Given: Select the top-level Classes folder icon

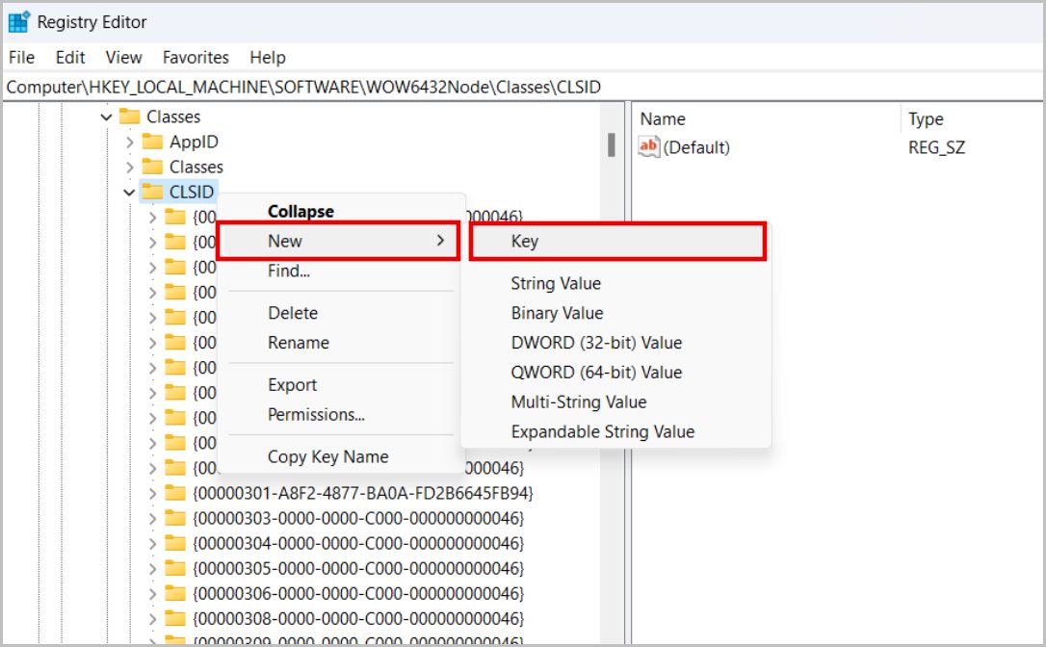Looking at the screenshot, I should (x=129, y=116).
